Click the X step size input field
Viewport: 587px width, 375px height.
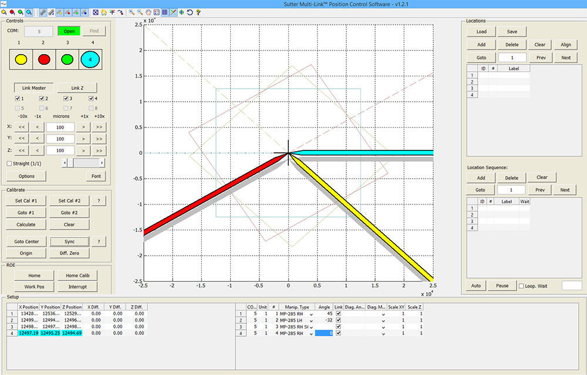(59, 126)
